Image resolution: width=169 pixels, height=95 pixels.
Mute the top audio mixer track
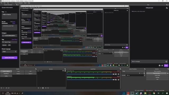(116, 74)
